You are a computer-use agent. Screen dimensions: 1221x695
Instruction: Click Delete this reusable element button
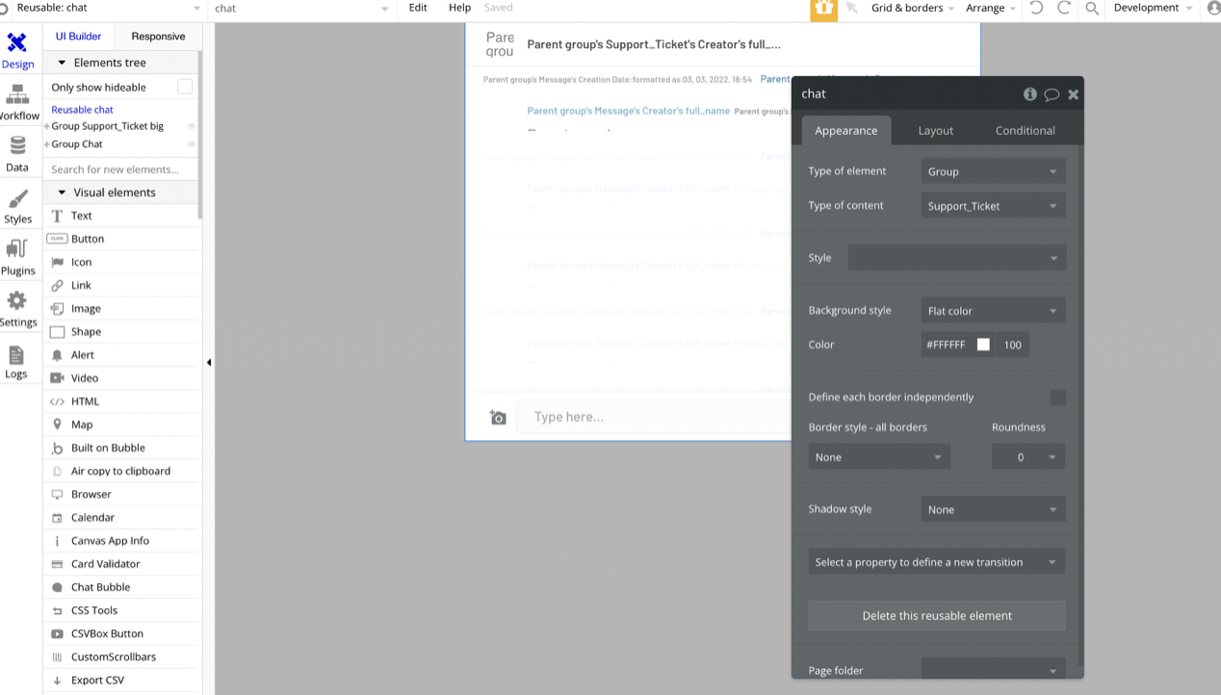click(937, 616)
